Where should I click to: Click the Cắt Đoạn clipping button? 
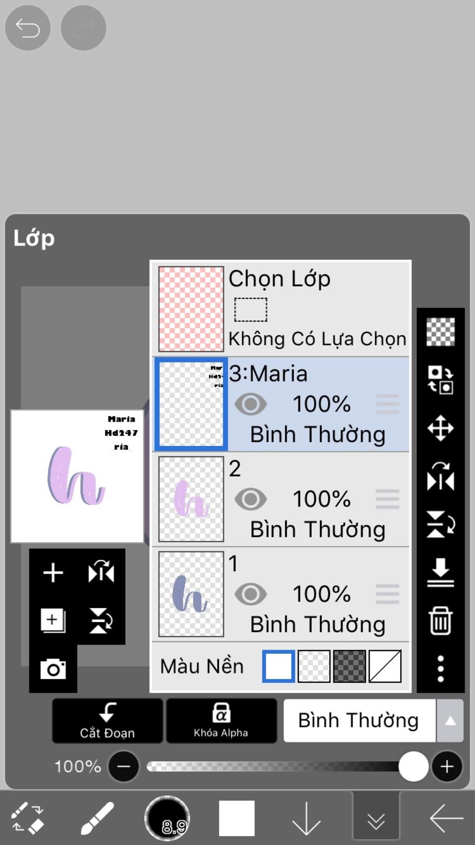pyautogui.click(x=107, y=721)
